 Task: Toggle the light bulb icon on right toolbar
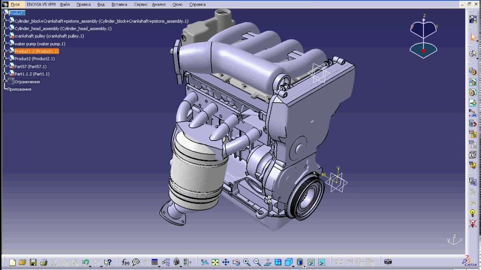(x=472, y=213)
